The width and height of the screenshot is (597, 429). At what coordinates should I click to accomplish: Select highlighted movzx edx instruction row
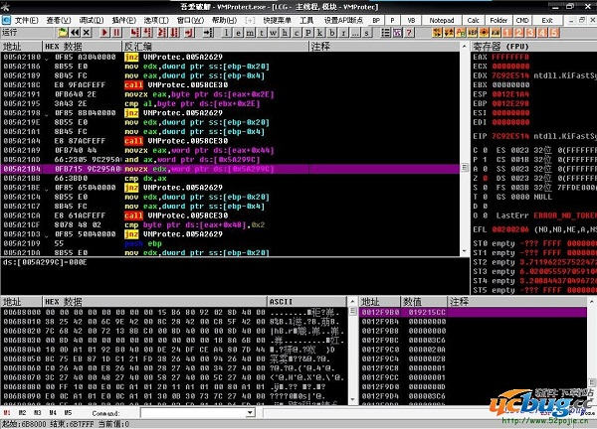pos(230,169)
